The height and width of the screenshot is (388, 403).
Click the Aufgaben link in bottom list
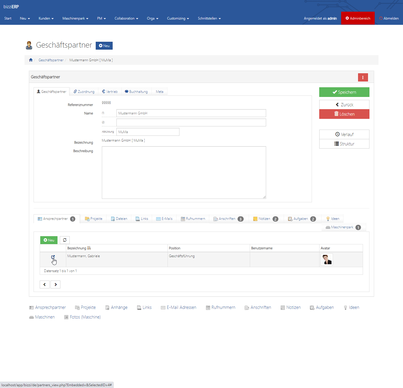pyautogui.click(x=322, y=307)
